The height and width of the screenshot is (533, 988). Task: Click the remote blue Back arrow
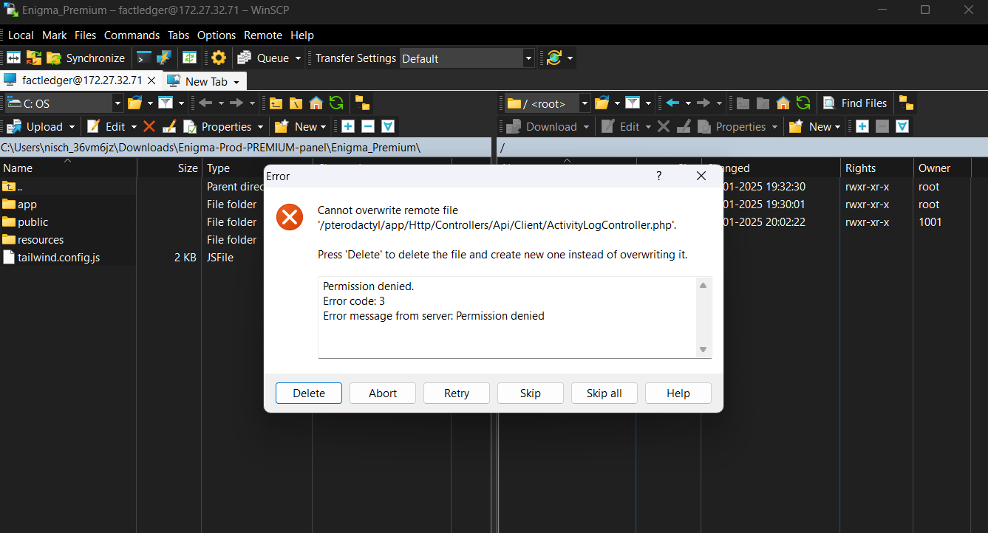(x=672, y=103)
